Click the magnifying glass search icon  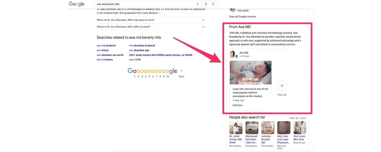pyautogui.click(x=213, y=4)
